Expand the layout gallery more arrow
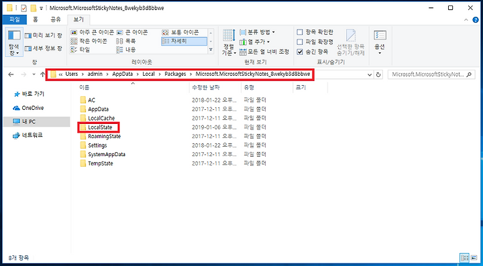This screenshot has width=483, height=266. [x=211, y=50]
